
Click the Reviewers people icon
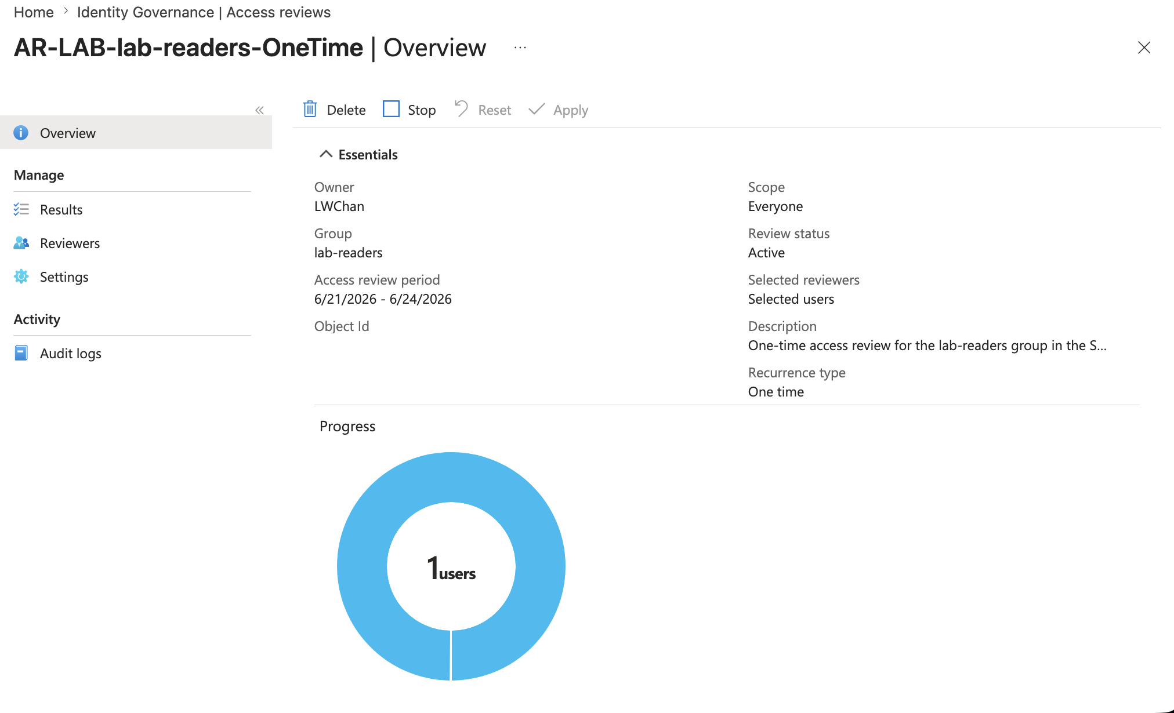[21, 243]
